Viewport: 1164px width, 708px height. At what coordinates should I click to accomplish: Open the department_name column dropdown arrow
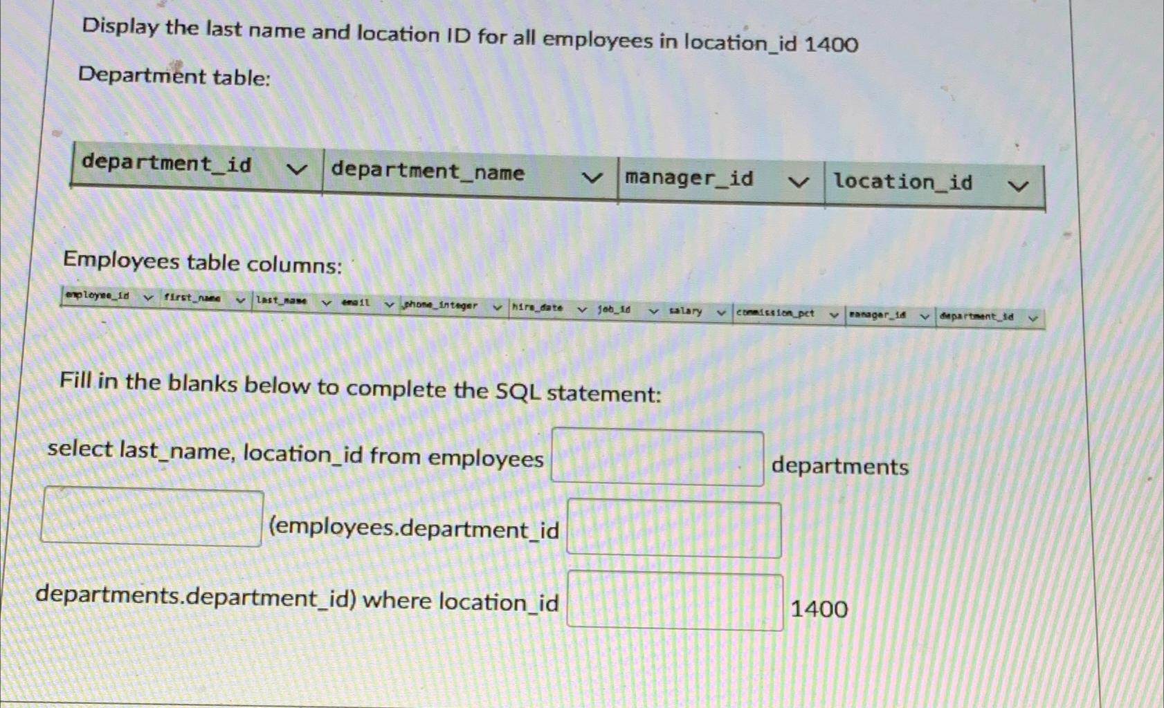[x=592, y=178]
